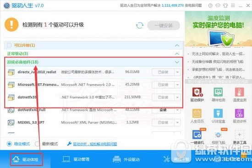Viewport: 252px width, 168px height.
Task: Click the orange exclamation warning icon
Action: [11, 25]
